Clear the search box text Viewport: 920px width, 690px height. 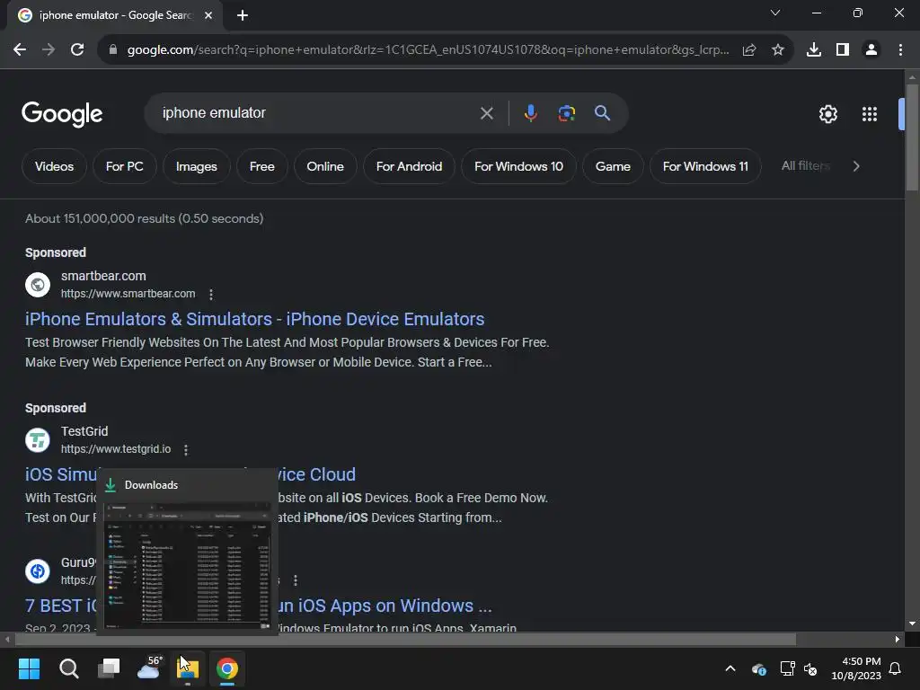click(x=486, y=113)
